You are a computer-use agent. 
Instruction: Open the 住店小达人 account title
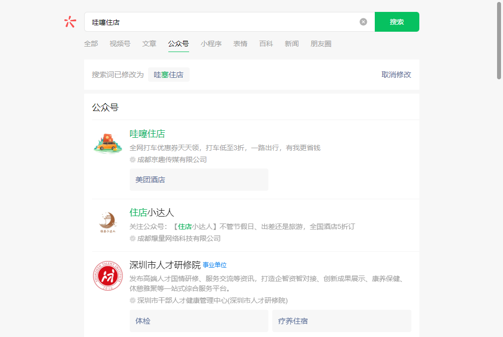point(151,212)
